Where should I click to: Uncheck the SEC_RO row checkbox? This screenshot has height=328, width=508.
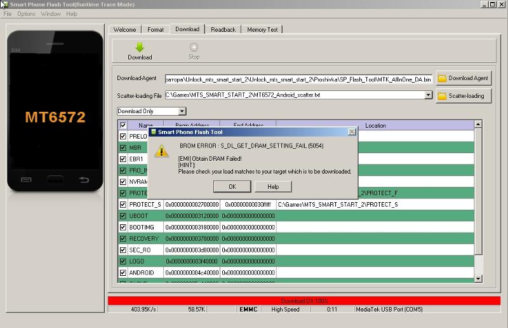click(123, 250)
